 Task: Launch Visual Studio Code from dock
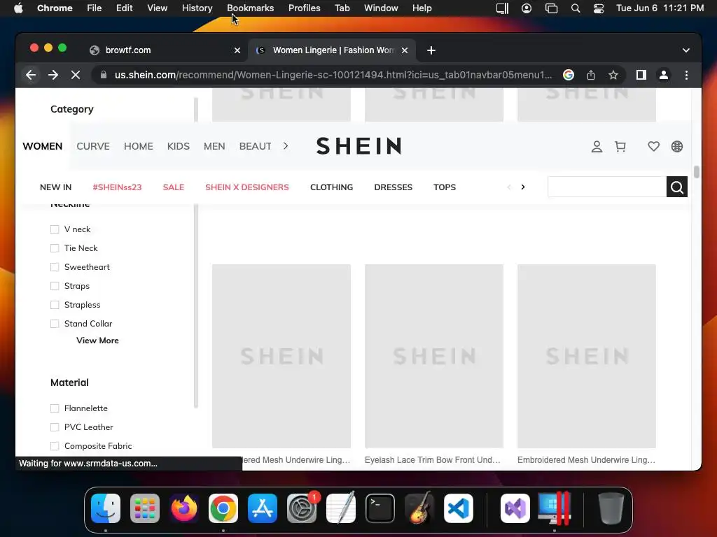point(458,508)
